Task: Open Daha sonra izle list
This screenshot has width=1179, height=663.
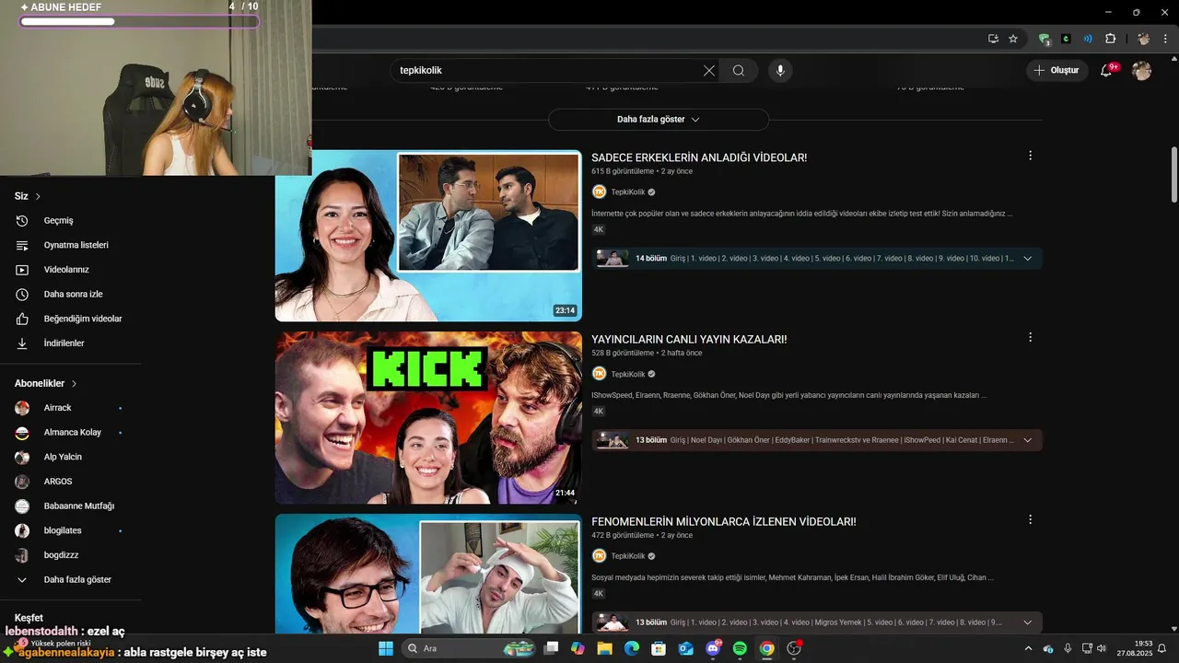Action: coord(72,295)
